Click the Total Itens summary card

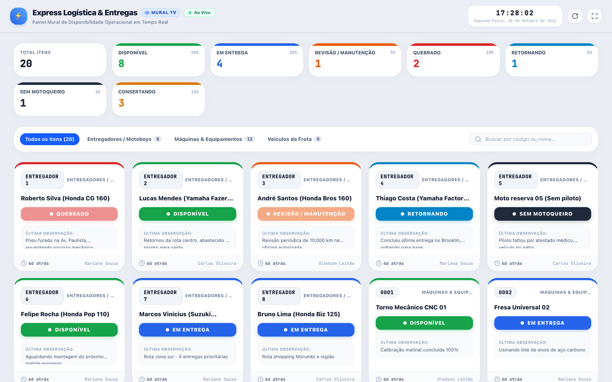pos(60,60)
